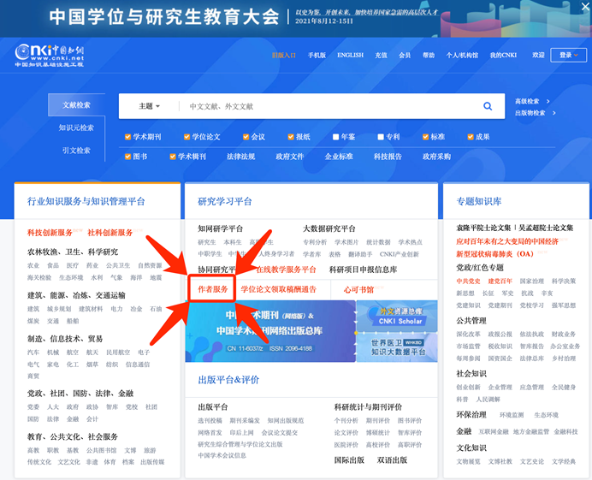Open 双语出版 link
The image size is (592, 480).
point(392,460)
